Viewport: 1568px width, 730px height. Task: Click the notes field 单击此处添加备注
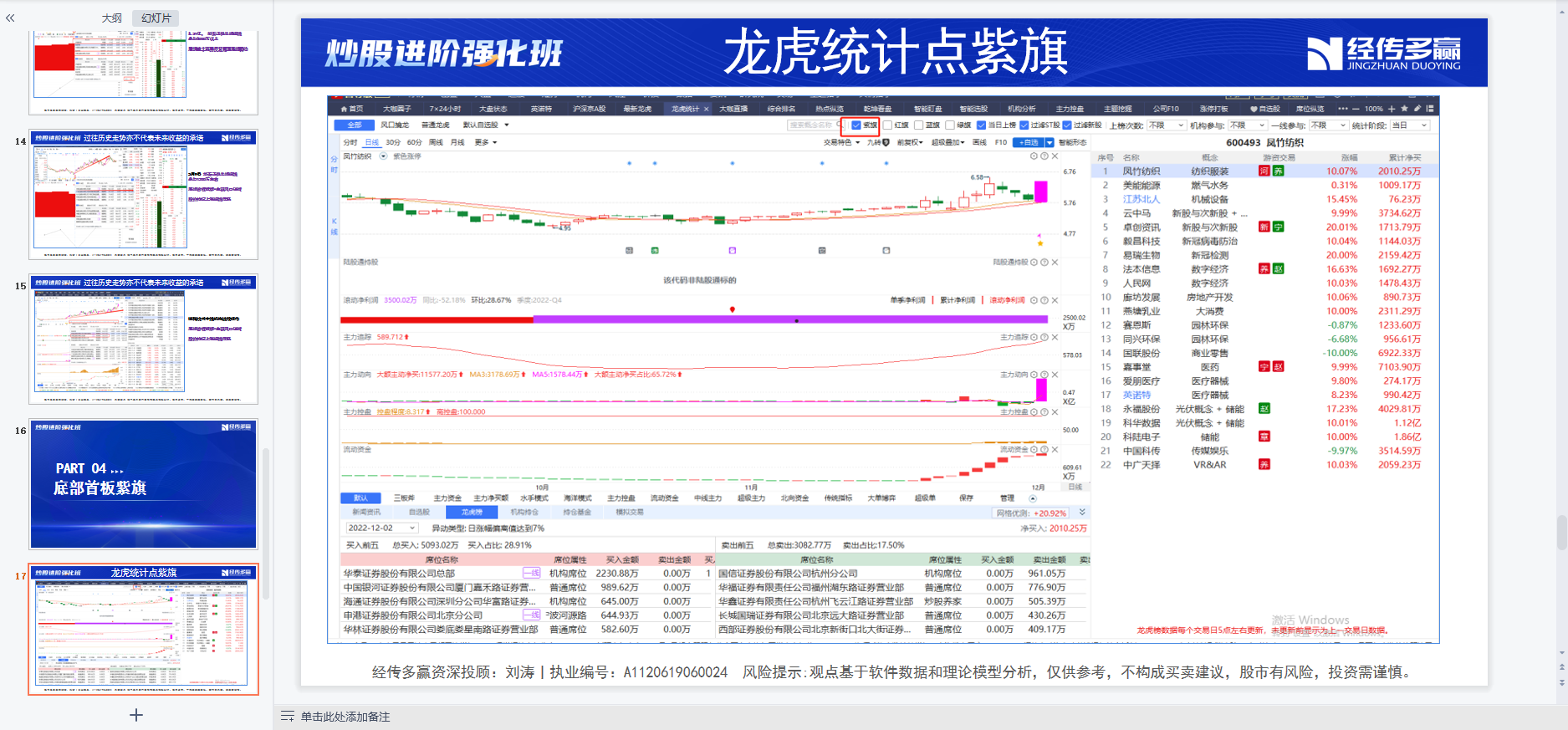[x=345, y=717]
